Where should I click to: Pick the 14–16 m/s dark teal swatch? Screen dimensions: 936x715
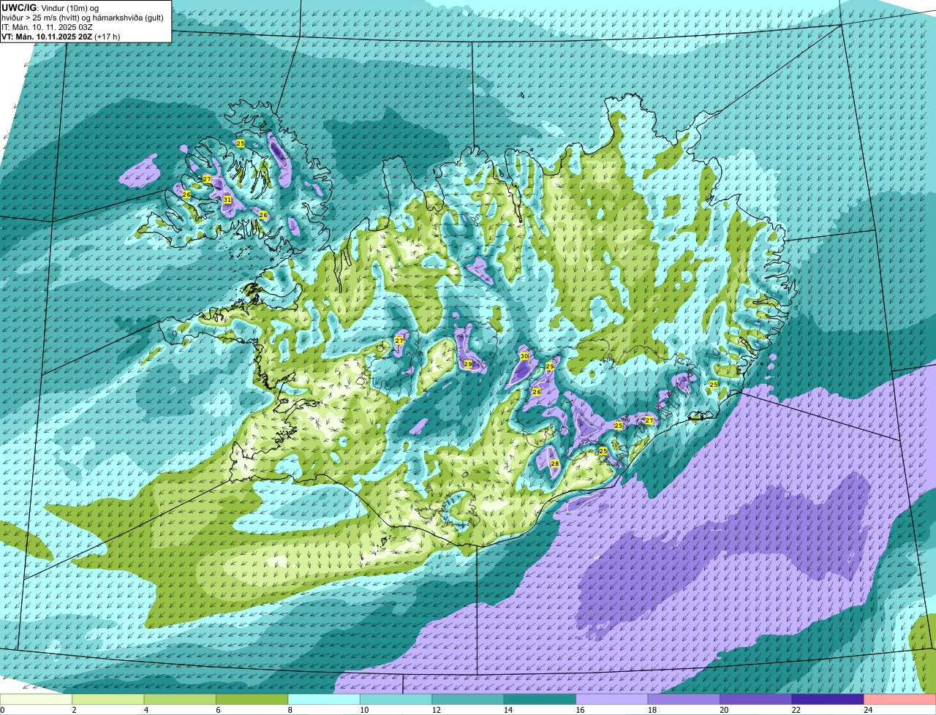pyautogui.click(x=540, y=699)
